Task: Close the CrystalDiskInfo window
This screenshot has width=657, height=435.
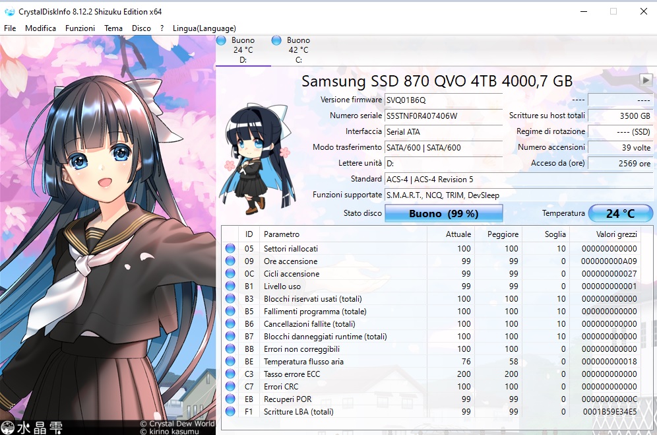Action: click(x=644, y=11)
